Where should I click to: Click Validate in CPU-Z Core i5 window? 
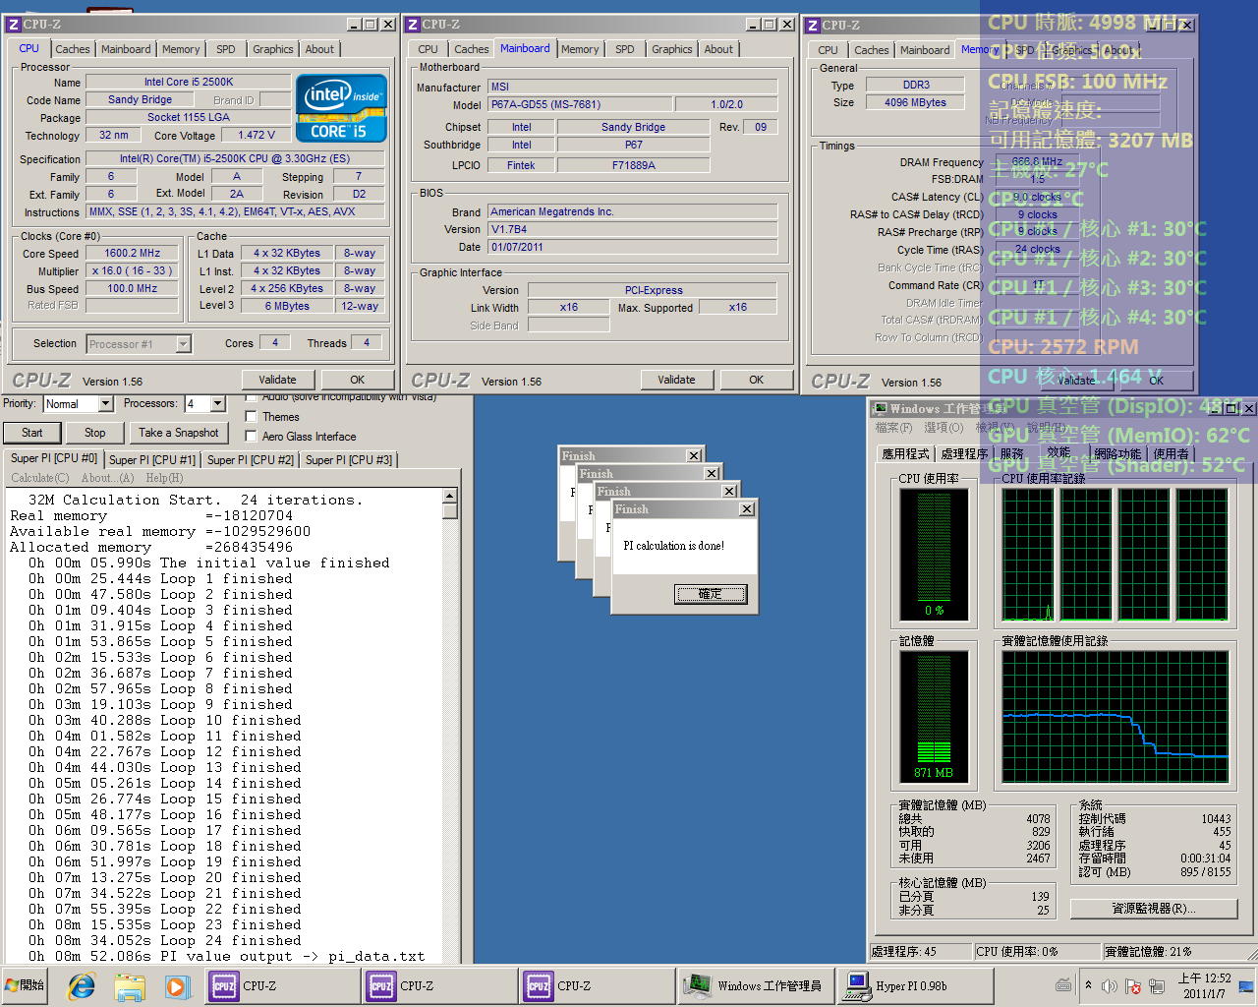click(277, 380)
